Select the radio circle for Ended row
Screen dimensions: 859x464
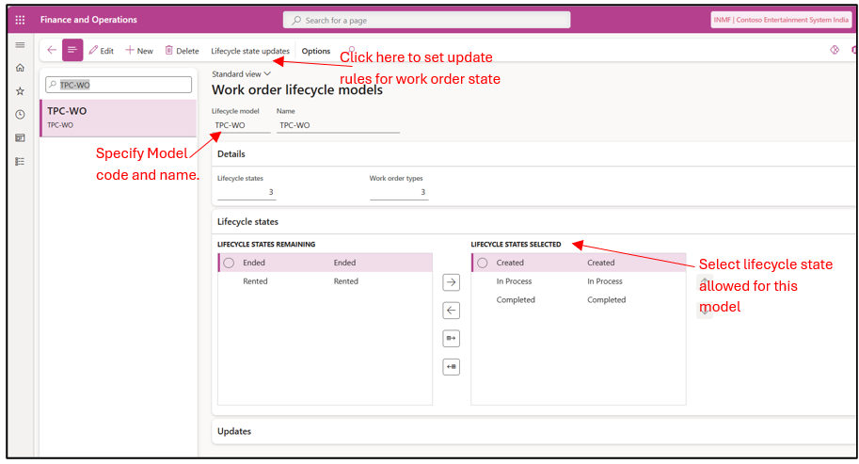229,263
